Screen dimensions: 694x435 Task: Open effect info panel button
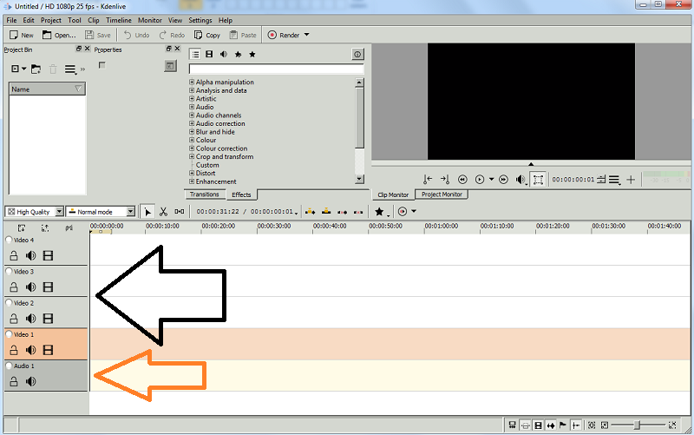click(x=357, y=54)
